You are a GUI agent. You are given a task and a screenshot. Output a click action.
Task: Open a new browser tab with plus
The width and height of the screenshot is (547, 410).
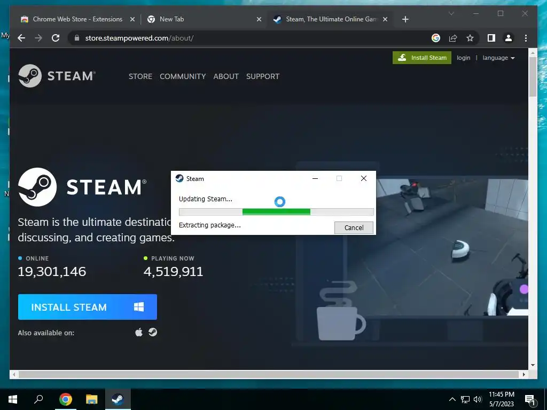click(x=405, y=19)
